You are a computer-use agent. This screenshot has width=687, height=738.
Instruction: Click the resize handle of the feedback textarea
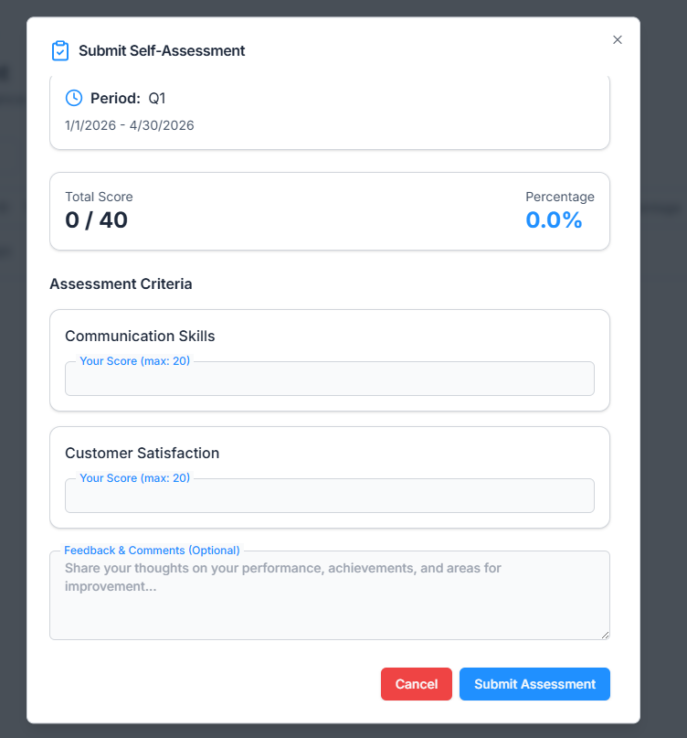tap(605, 635)
